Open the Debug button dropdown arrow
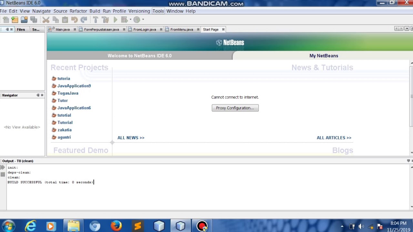Screen dimensions: 413x232 130,20
